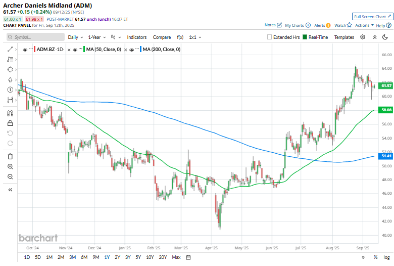Viewport: 394px width, 266px height.
Task: Enable the Extended Hrs checkbox
Action: tap(269, 37)
